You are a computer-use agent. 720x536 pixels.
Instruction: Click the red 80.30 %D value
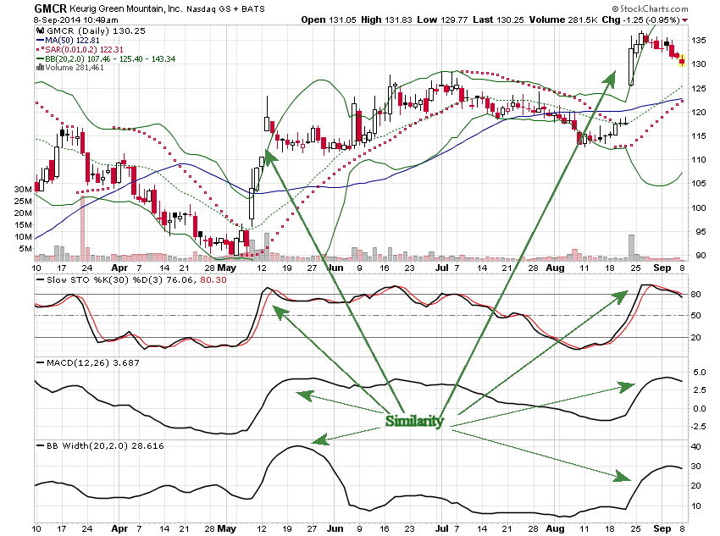(213, 280)
